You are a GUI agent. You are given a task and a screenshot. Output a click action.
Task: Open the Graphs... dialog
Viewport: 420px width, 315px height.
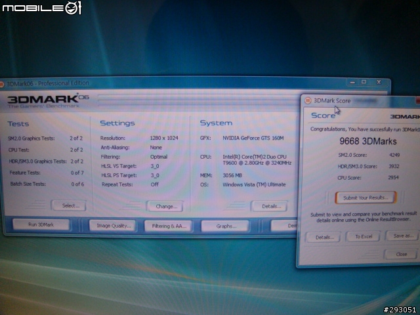(225, 226)
